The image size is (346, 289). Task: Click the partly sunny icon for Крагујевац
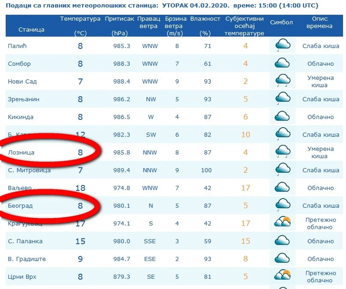coord(282,222)
